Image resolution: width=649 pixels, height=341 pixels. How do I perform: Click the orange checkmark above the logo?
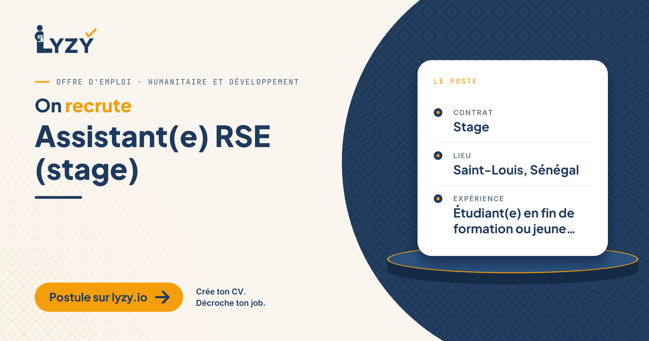[x=91, y=33]
